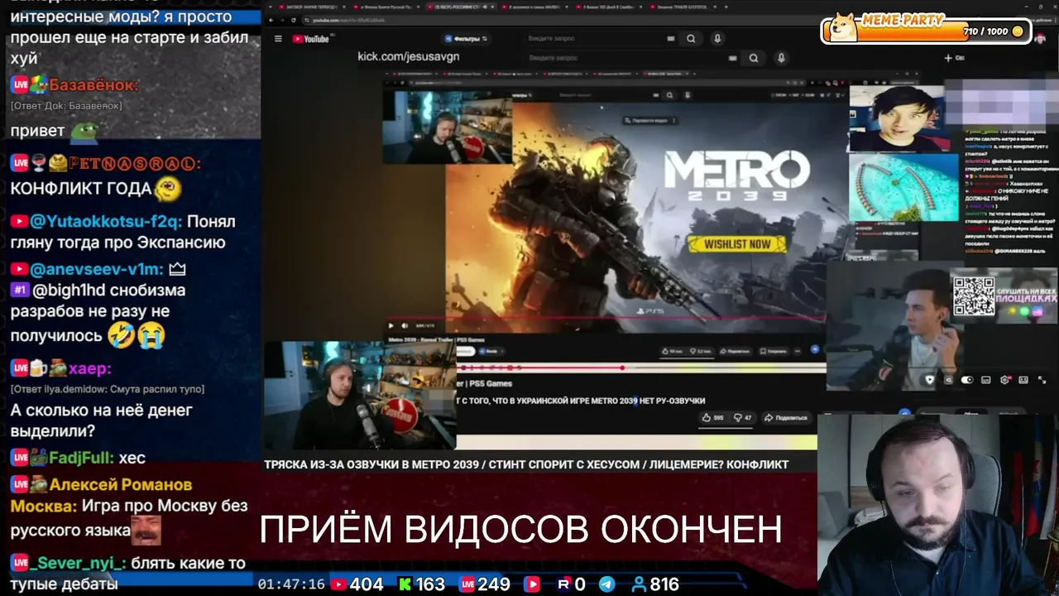Image resolution: width=1059 pixels, height=596 pixels.
Task: Click the Doge icon on Meme Party widget
Action: click(842, 27)
